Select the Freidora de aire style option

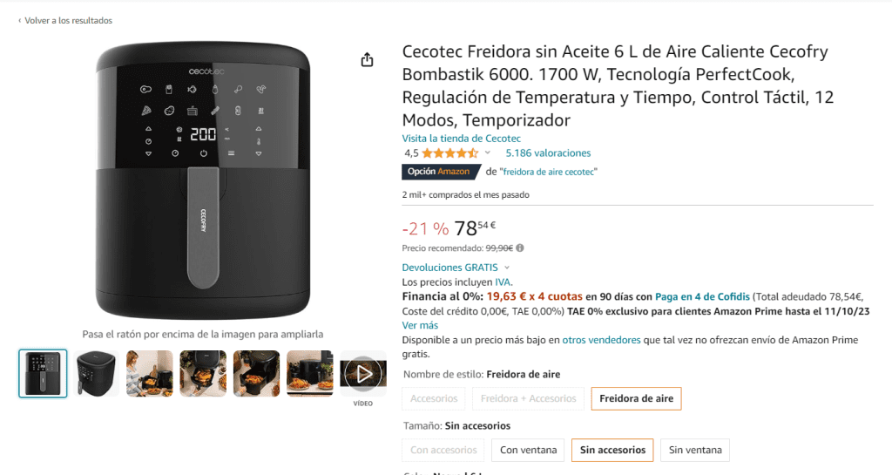point(636,398)
